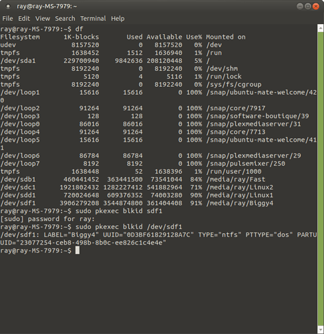Maximize the terminal window
This screenshot has width=324, height=334.
coord(308,6)
